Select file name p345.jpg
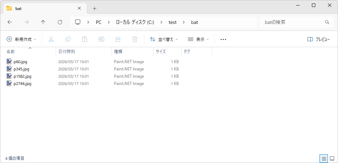 click(21, 69)
